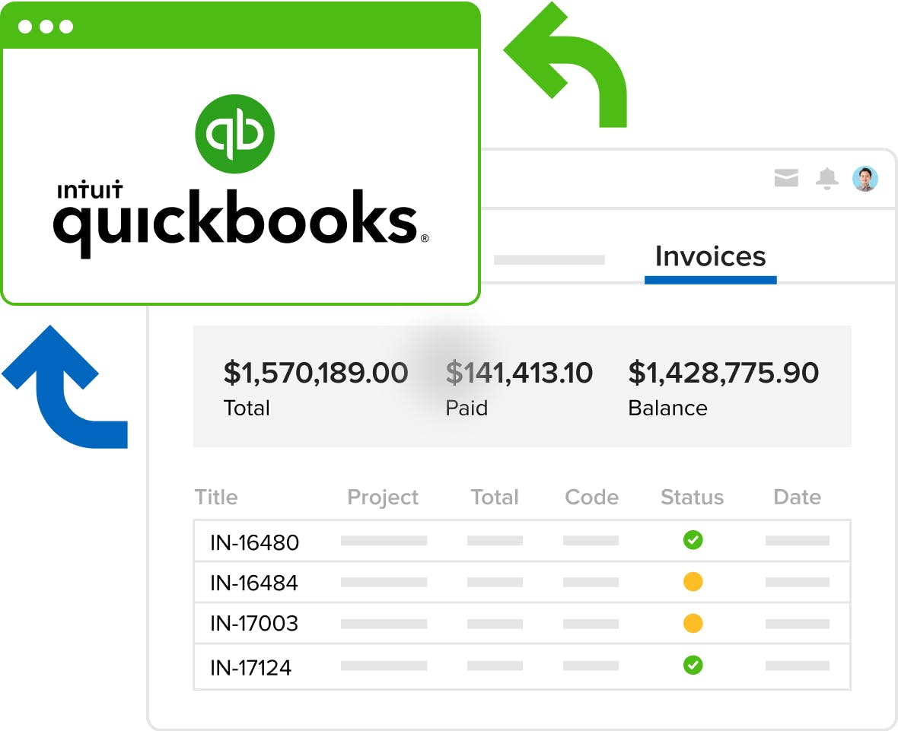This screenshot has width=898, height=731.
Task: Sort by the Project column header
Action: point(383,497)
